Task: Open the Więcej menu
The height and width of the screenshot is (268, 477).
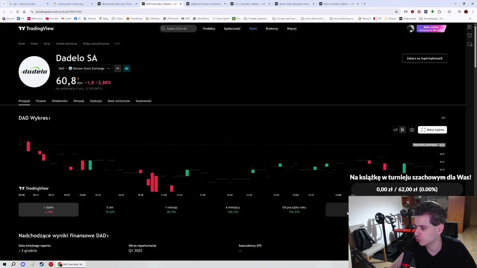Action: (291, 29)
